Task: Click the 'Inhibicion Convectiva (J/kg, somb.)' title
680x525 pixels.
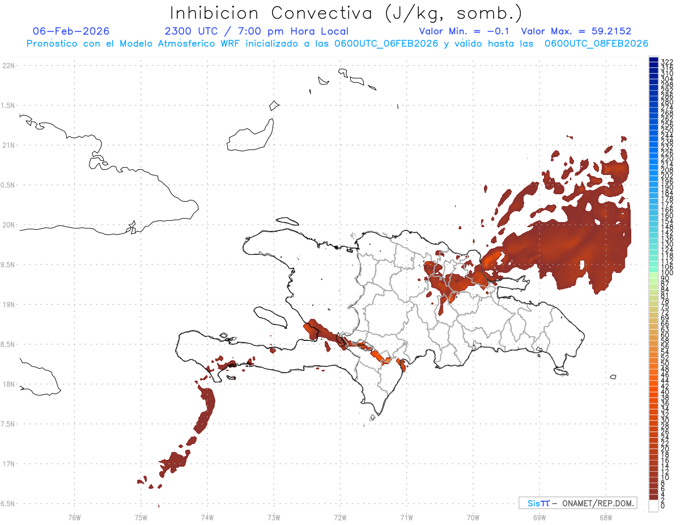Action: pyautogui.click(x=346, y=14)
